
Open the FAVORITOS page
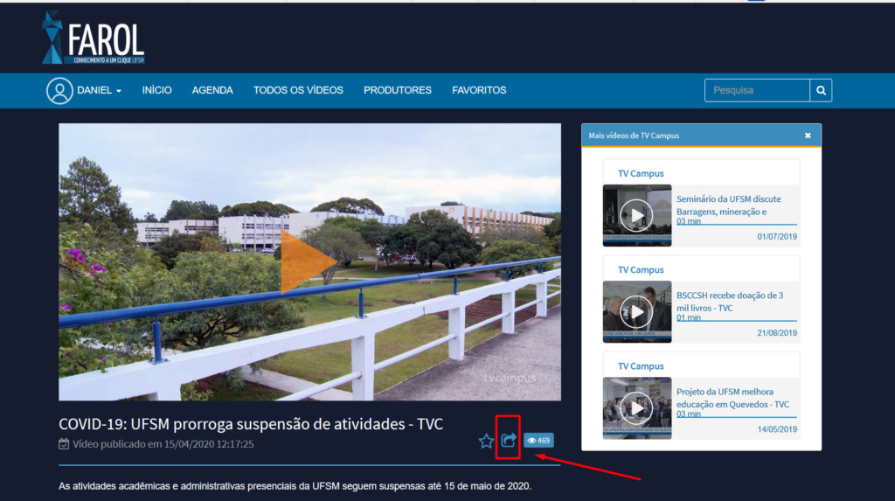[479, 91]
